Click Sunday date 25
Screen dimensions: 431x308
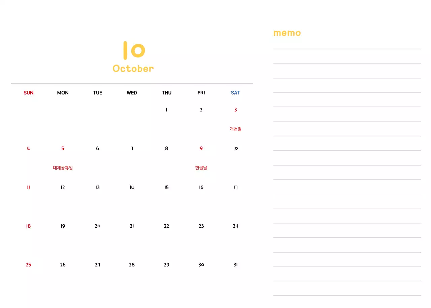coord(28,265)
